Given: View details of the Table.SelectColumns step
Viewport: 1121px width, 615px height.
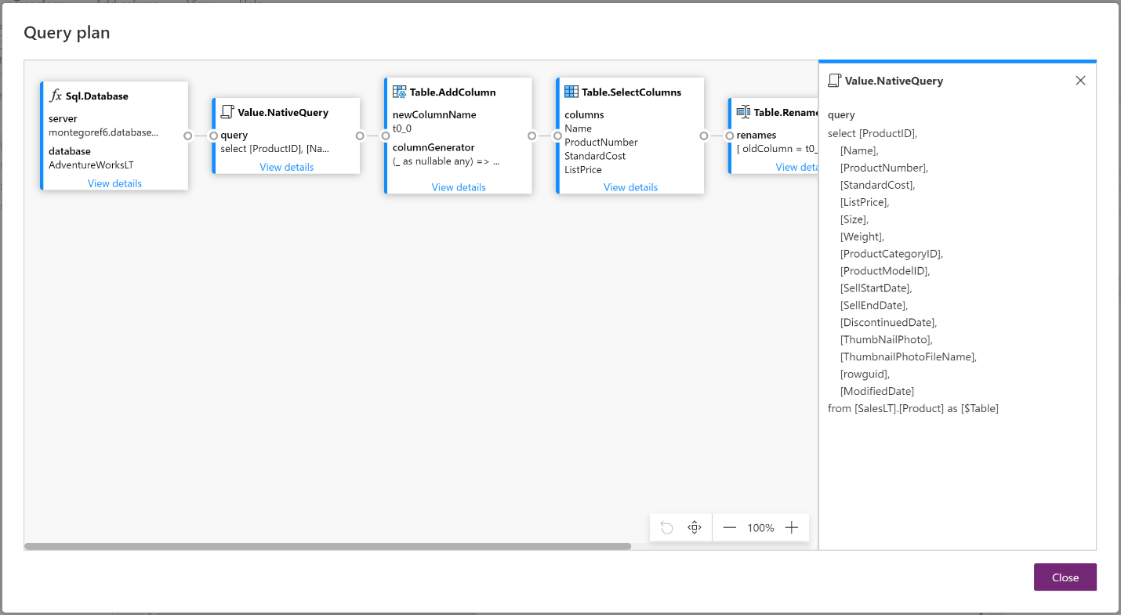Looking at the screenshot, I should pos(629,187).
